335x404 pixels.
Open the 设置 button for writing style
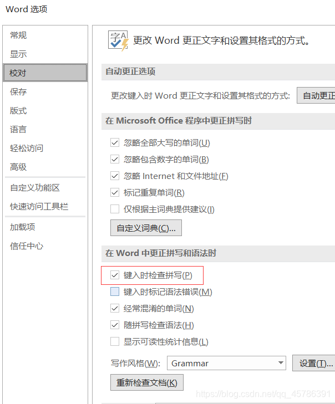(313, 363)
